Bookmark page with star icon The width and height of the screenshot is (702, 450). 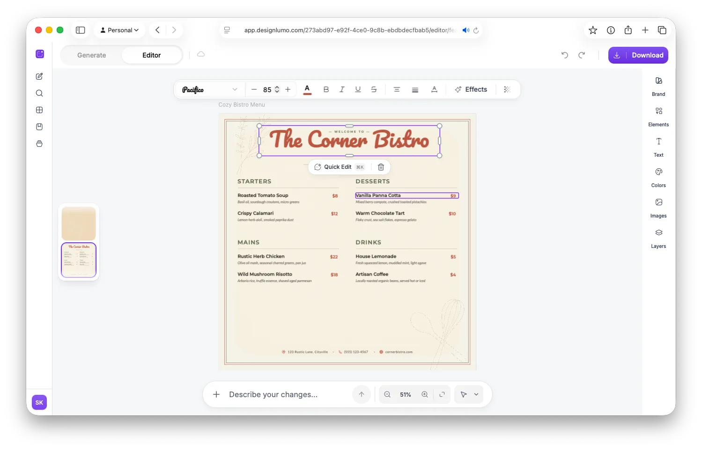coord(593,30)
